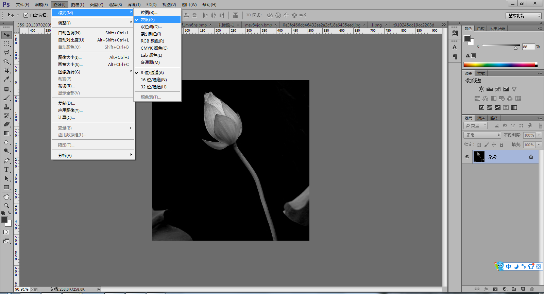
Task: Click the Brightness/Contrast adjustment icon
Action: [481, 89]
